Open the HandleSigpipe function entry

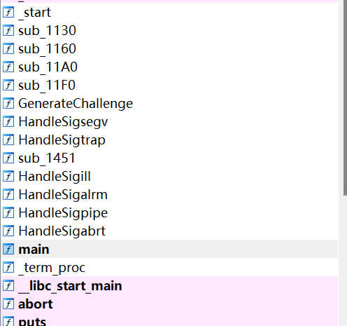click(170, 213)
